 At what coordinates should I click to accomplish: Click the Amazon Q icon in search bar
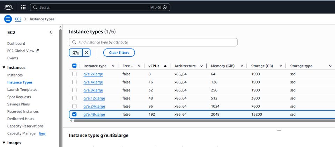[165, 7]
